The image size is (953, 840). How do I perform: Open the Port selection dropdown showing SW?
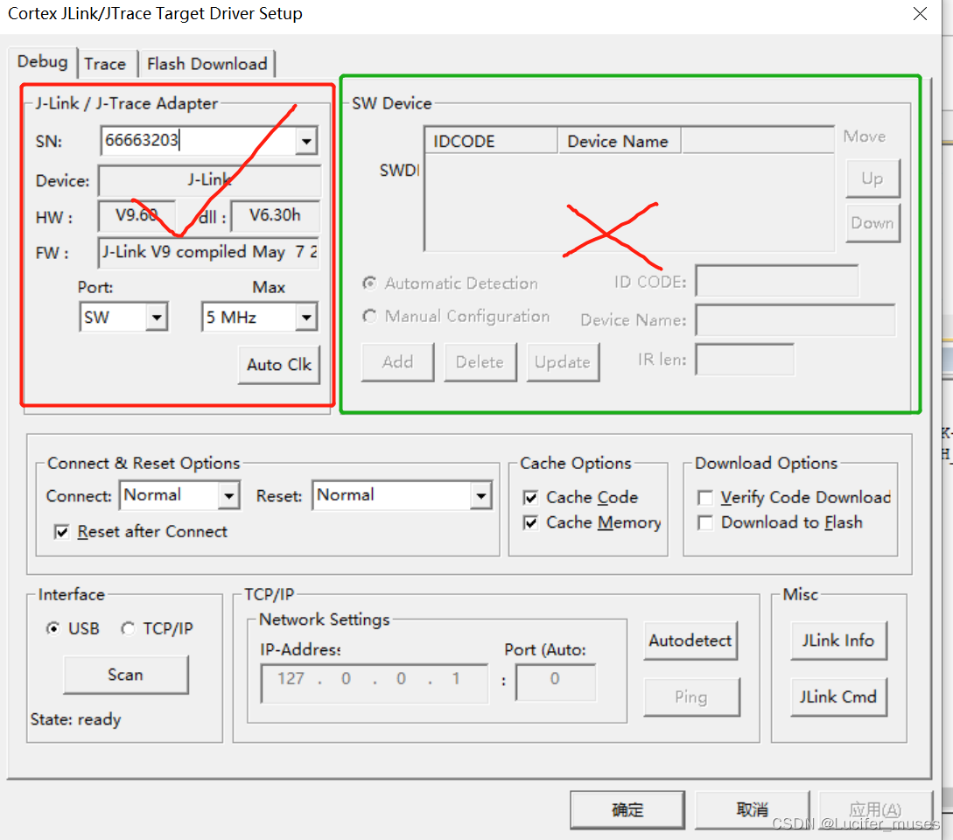tap(158, 318)
